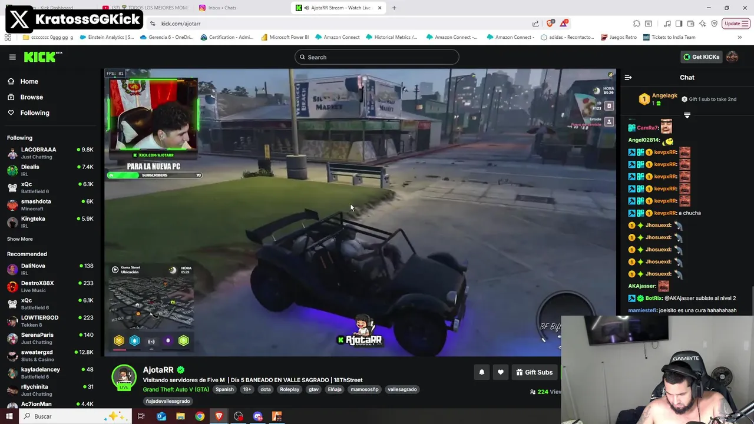Click the vallesagrado tag

coord(402,389)
